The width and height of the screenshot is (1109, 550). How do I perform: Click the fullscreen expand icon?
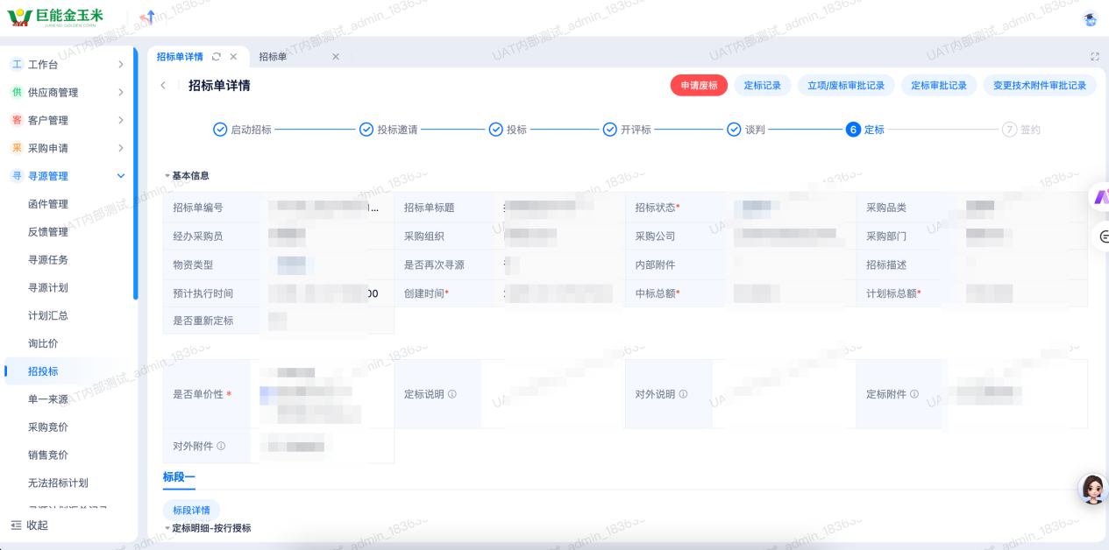click(x=1094, y=57)
